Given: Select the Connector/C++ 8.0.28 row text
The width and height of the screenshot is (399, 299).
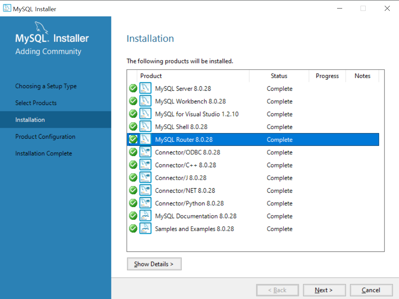Looking at the screenshot, I should [185, 165].
